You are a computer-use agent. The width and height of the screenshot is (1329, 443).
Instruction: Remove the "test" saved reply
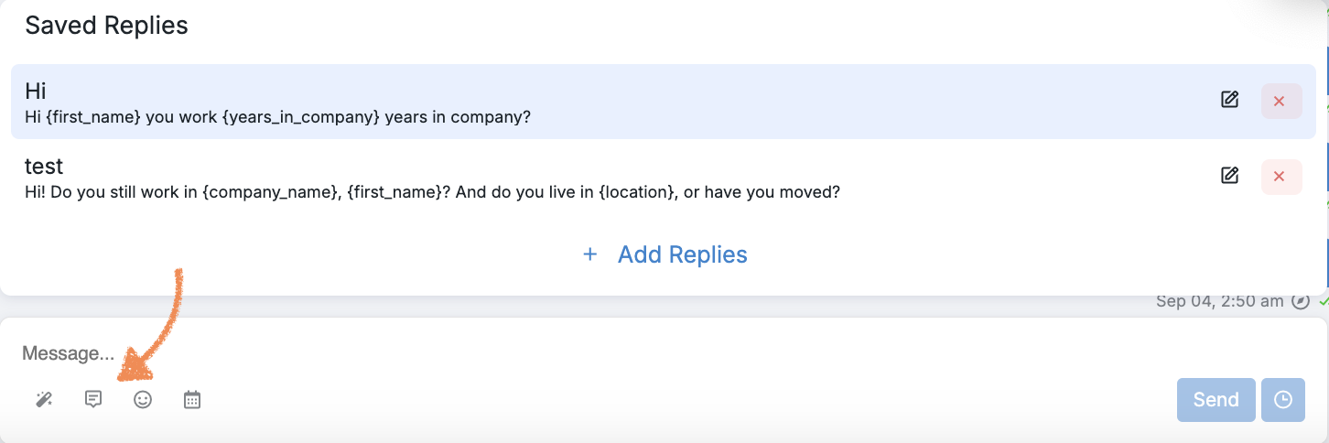(1280, 176)
